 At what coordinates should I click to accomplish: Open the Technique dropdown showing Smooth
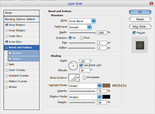click(x=80, y=27)
